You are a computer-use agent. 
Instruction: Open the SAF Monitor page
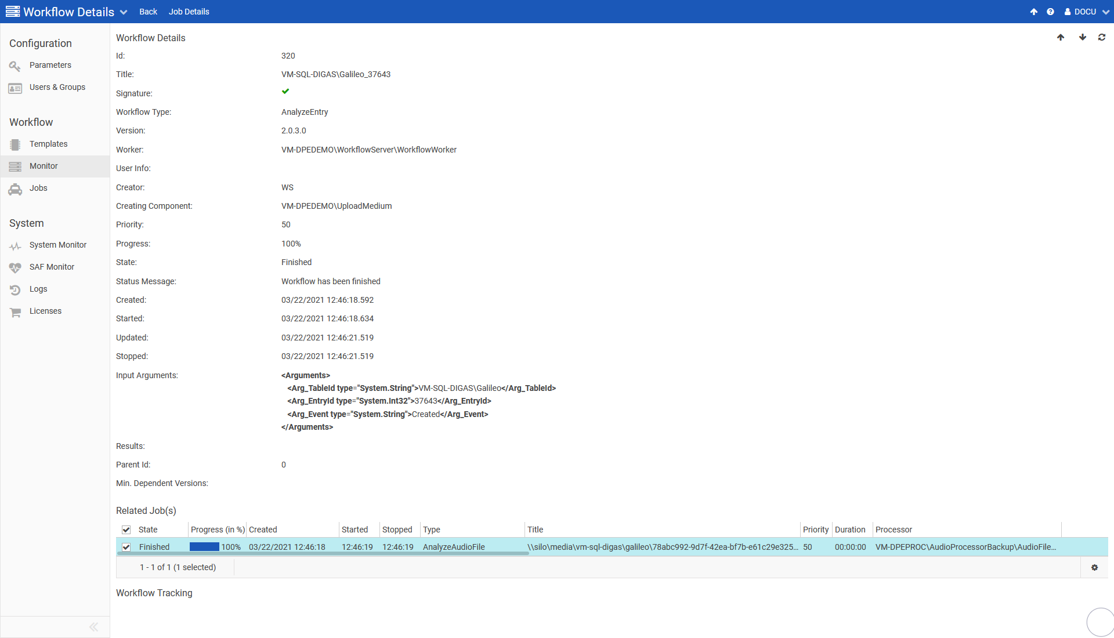coord(52,267)
